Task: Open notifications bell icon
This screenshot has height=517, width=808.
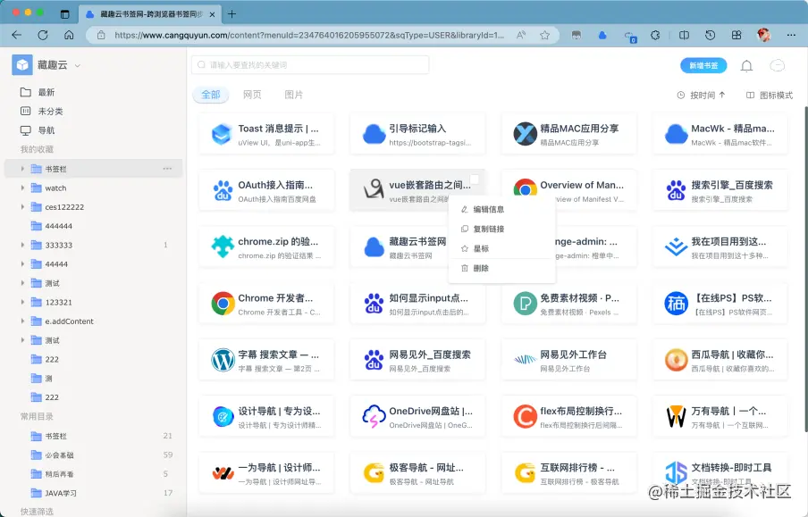Action: (746, 65)
